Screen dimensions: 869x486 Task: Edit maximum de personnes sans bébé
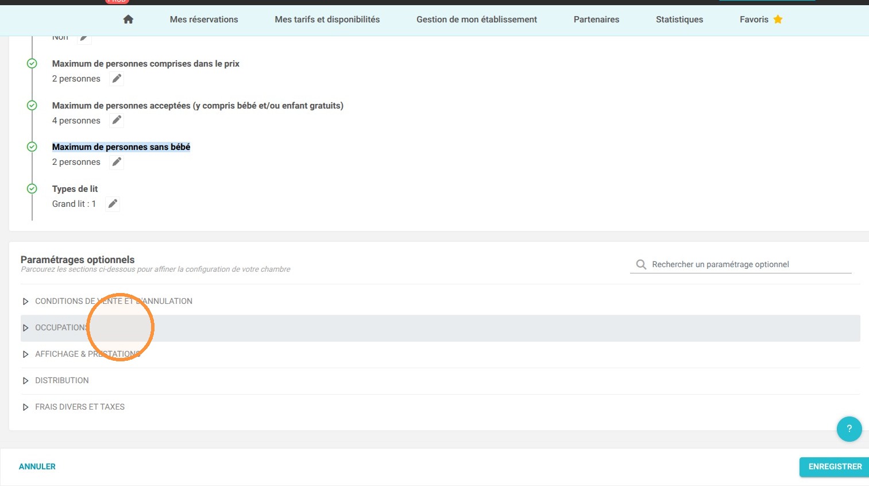(x=117, y=162)
